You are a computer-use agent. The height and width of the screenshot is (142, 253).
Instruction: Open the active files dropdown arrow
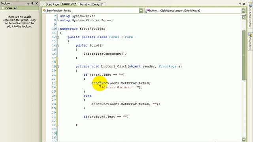click(x=240, y=4)
